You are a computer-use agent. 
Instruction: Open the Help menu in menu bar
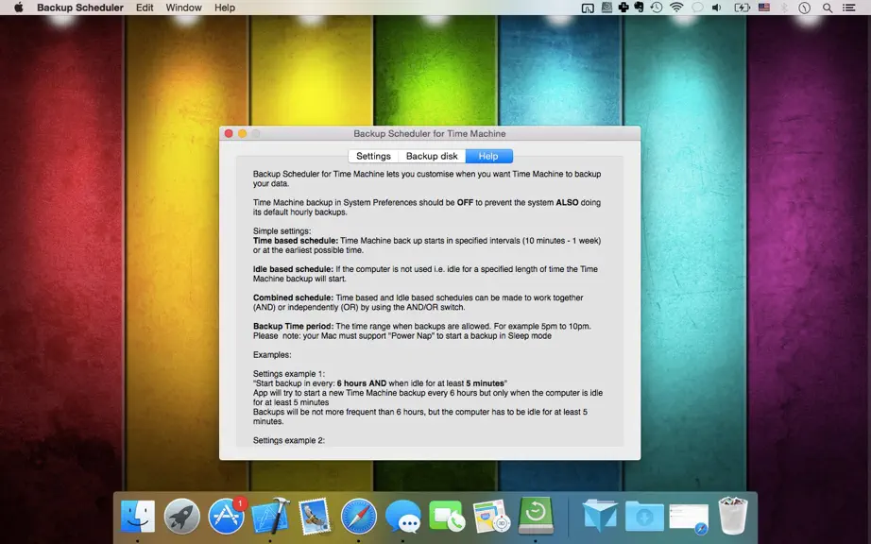[x=225, y=8]
